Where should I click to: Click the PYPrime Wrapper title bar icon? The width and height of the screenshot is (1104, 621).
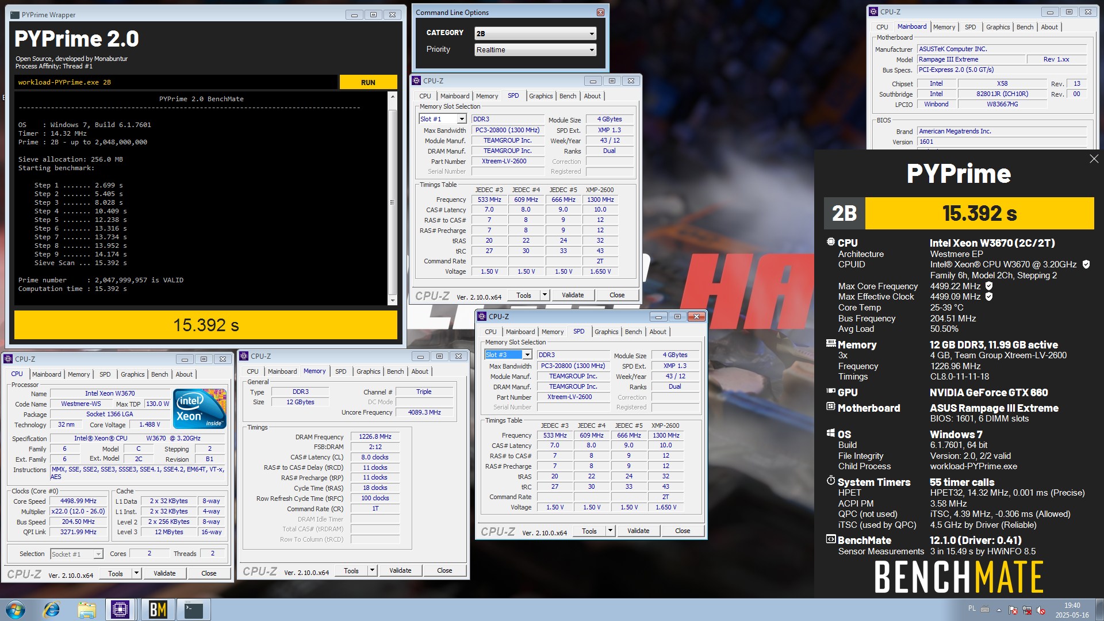[x=16, y=15]
